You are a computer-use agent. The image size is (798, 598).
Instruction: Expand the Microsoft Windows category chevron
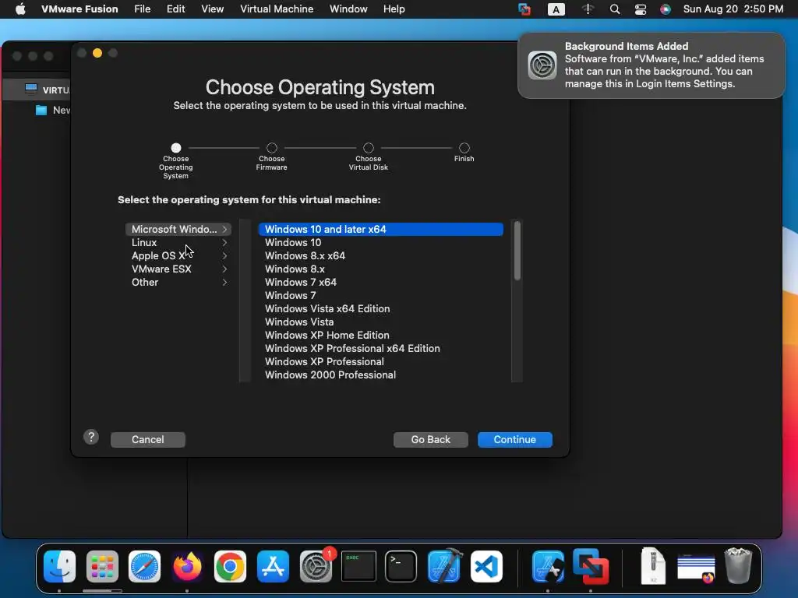[x=224, y=230]
